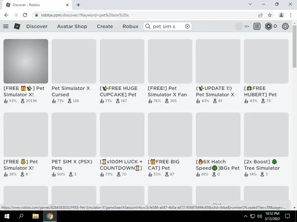Open the Avatar Shop page

[x=72, y=26]
